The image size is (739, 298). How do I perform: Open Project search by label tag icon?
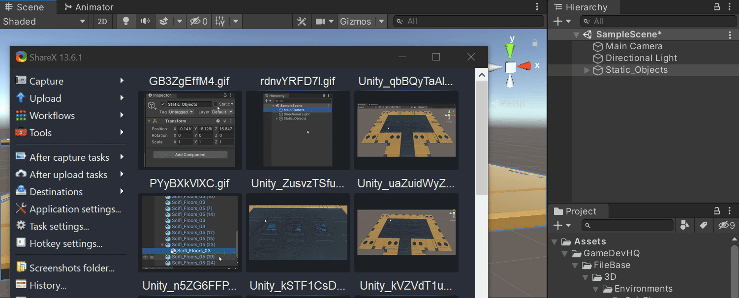(x=704, y=225)
